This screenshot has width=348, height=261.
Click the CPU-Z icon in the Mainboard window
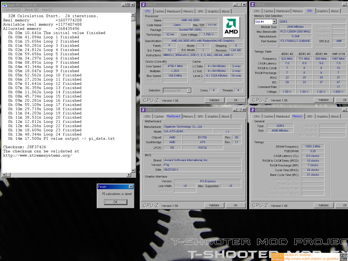(x=143, y=110)
